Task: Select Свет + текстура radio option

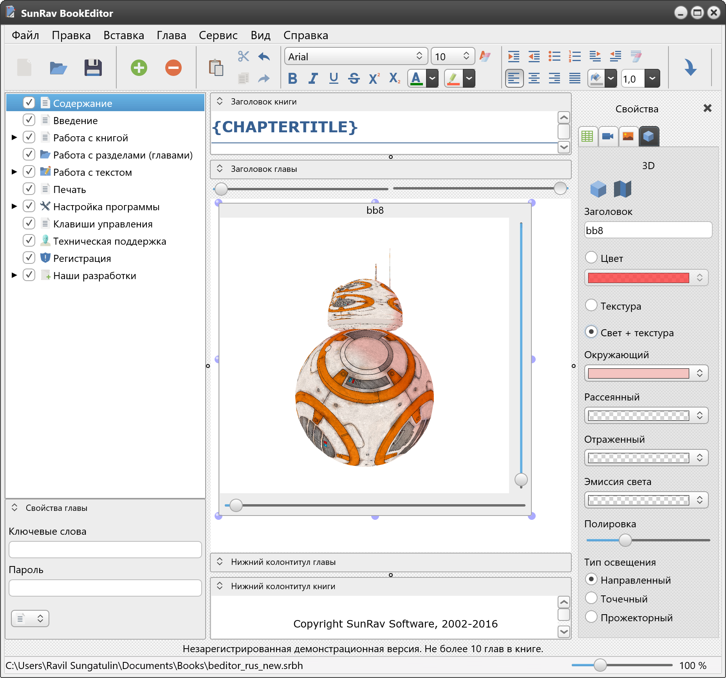Action: pyautogui.click(x=591, y=332)
